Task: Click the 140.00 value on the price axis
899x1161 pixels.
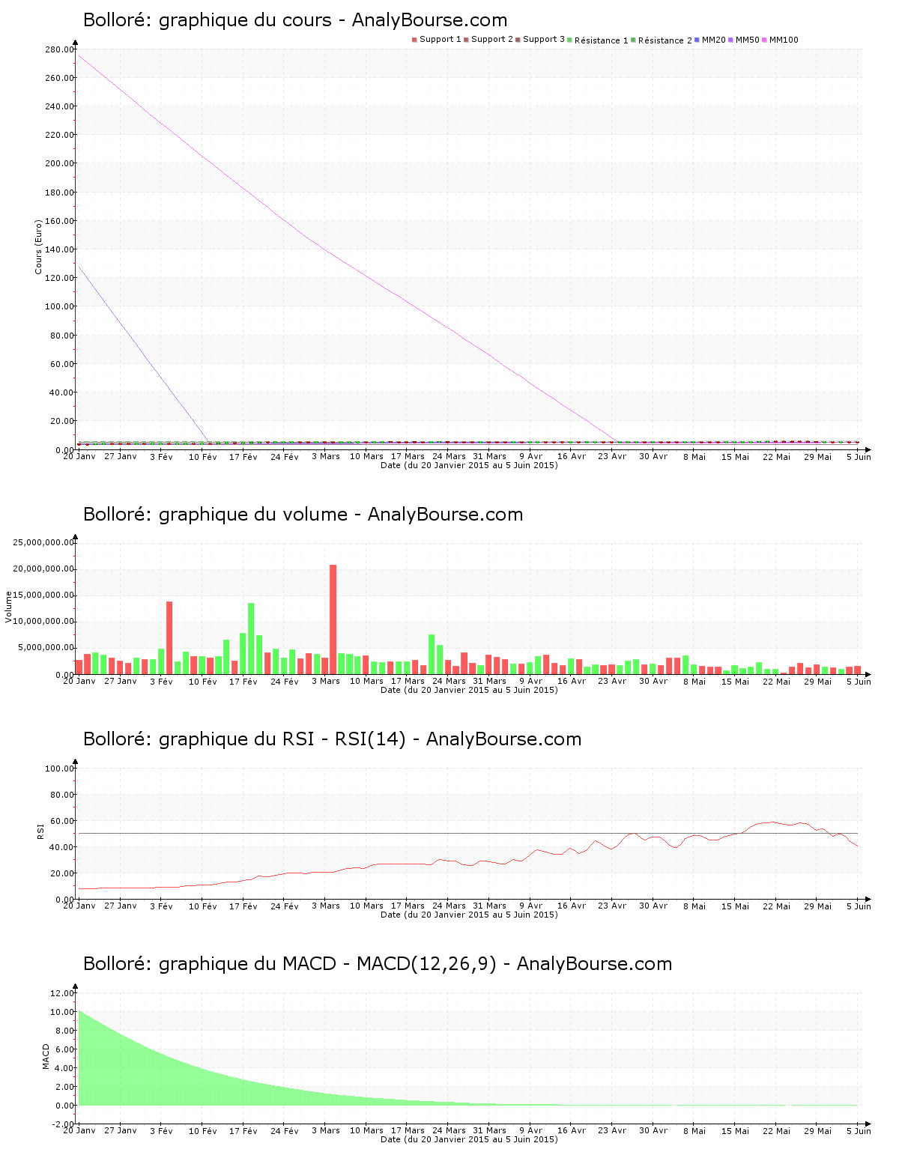Action: (59, 249)
